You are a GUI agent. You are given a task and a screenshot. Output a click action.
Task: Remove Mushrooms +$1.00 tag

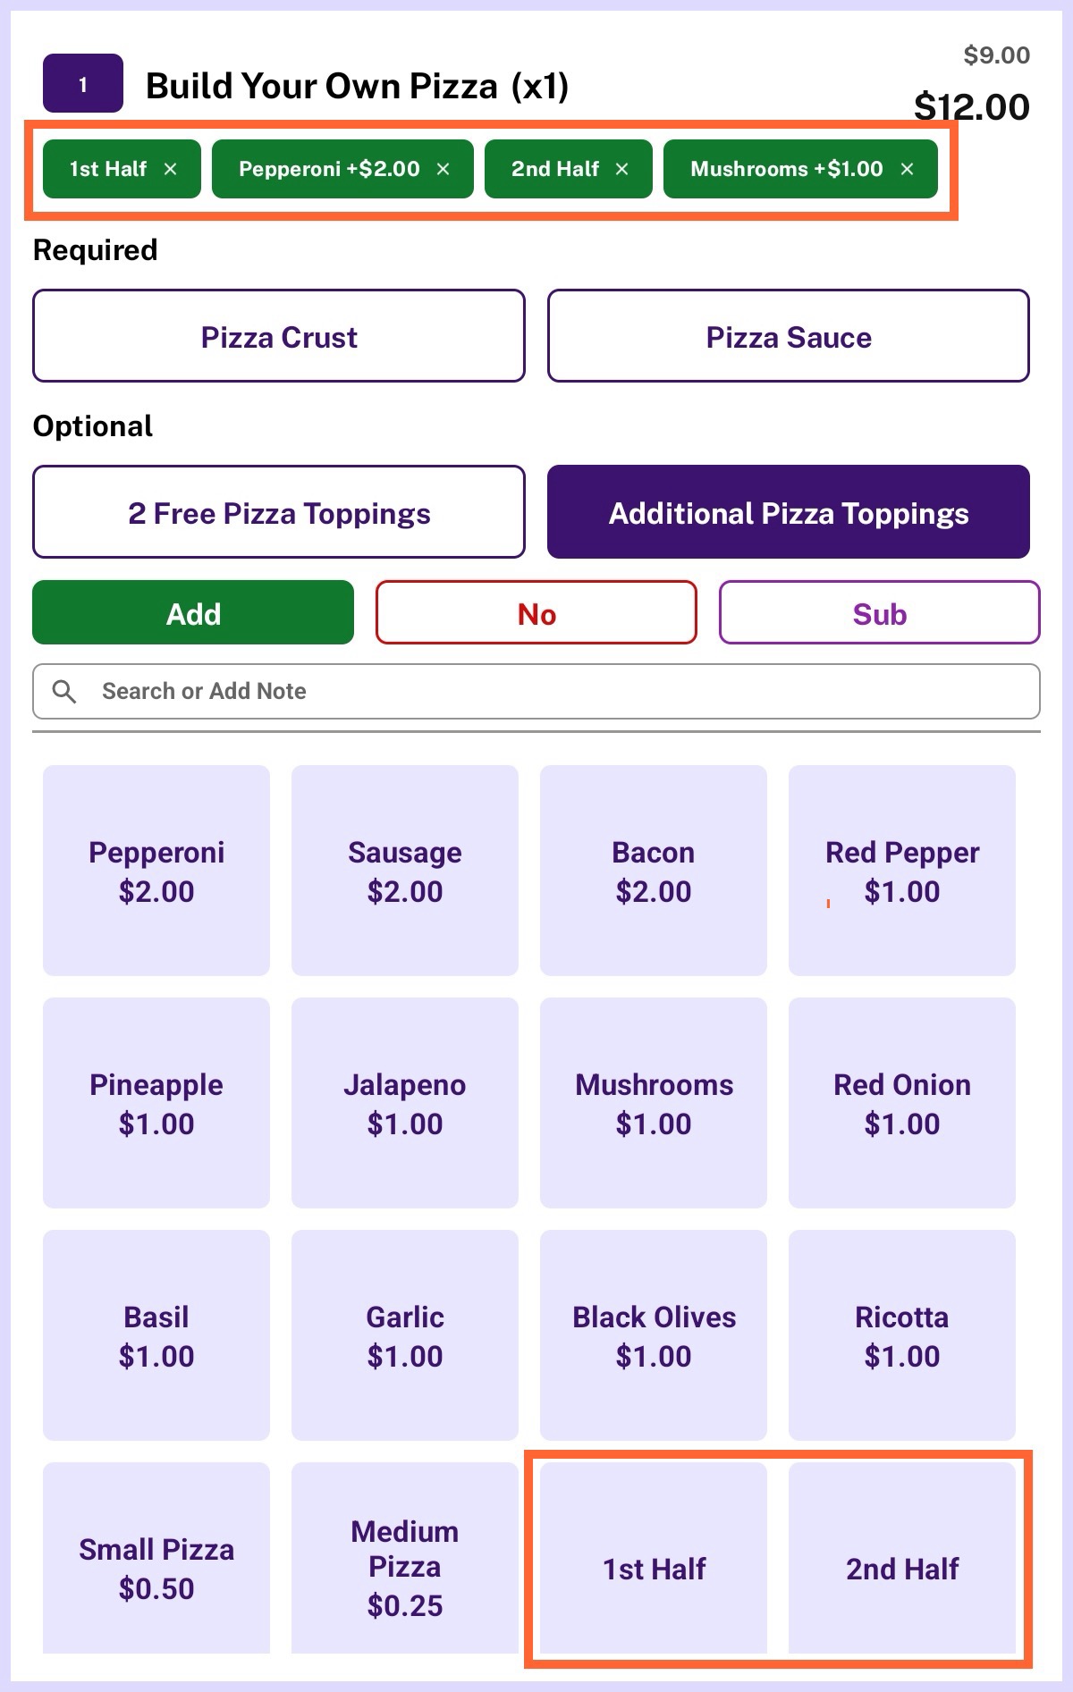907,169
